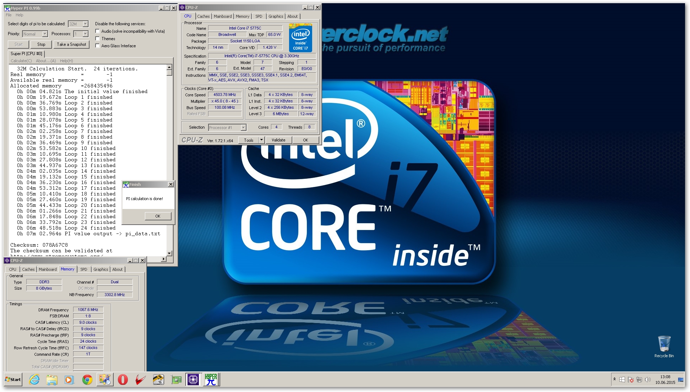
Task: Open Windows Media Player taskbar icon
Action: point(69,380)
